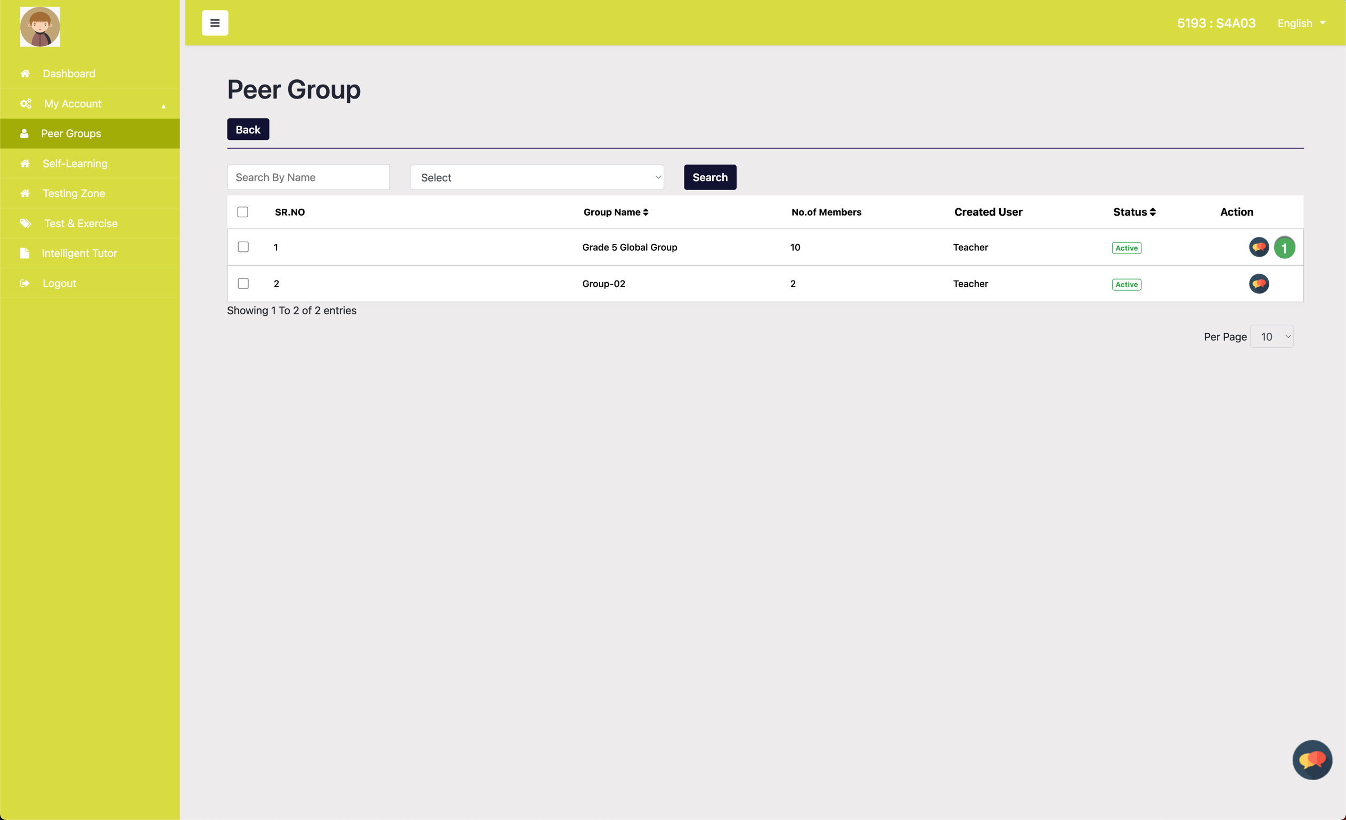The height and width of the screenshot is (820, 1346).
Task: Click the Logout exit icon
Action: [25, 283]
